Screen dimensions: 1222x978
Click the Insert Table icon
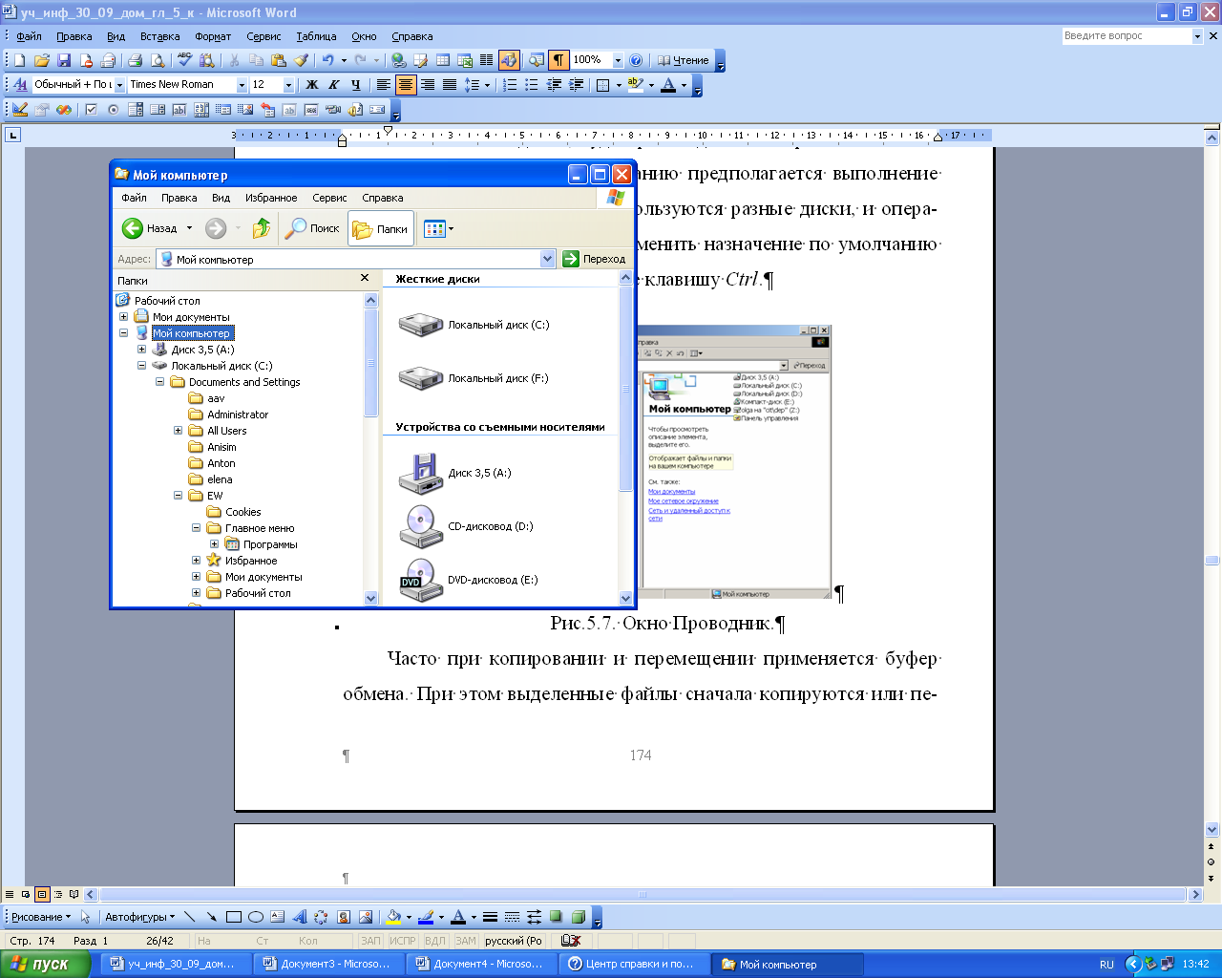pos(442,60)
